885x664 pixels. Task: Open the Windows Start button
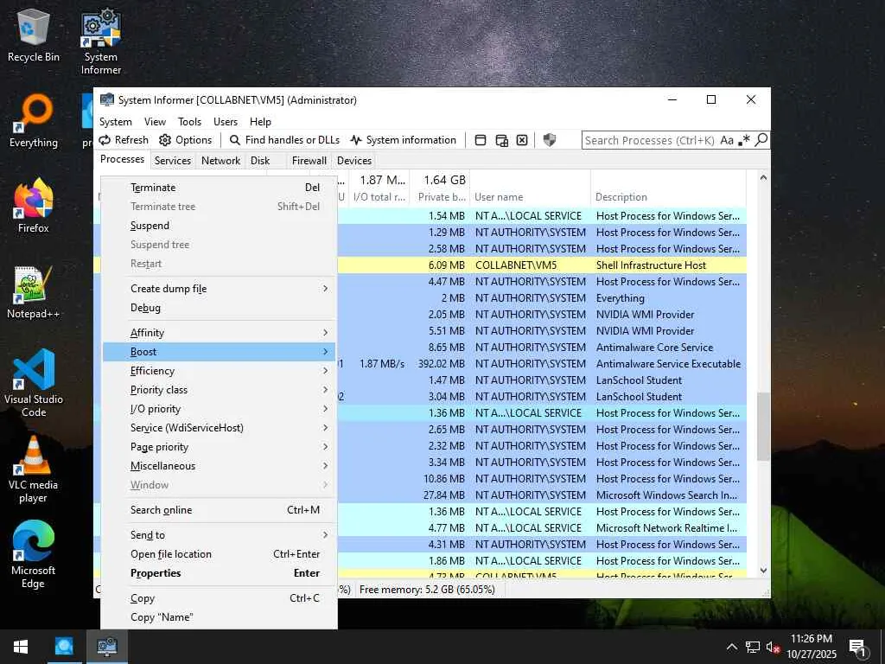click(21, 647)
